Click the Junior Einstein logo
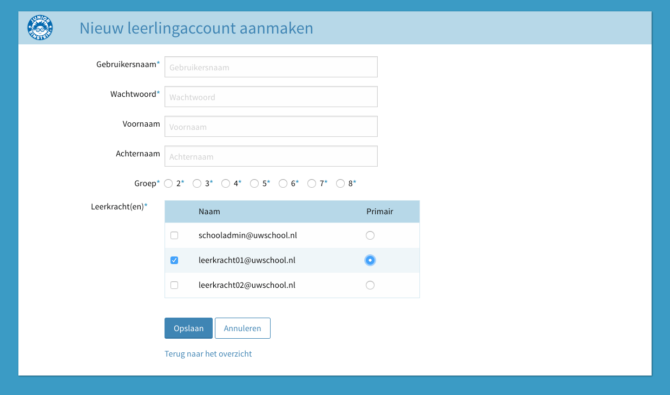 tap(40, 28)
